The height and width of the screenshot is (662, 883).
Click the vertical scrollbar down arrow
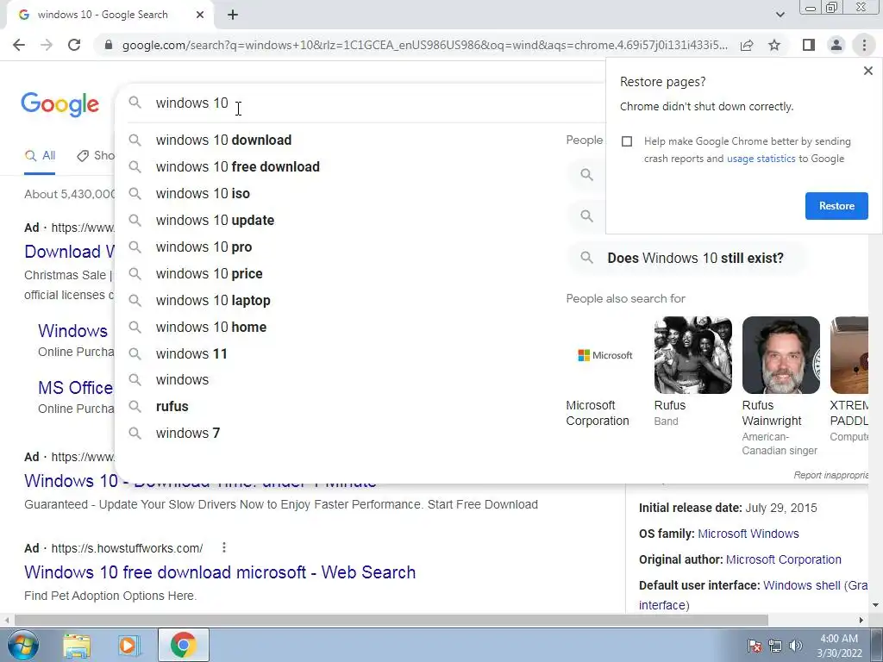tap(876, 605)
